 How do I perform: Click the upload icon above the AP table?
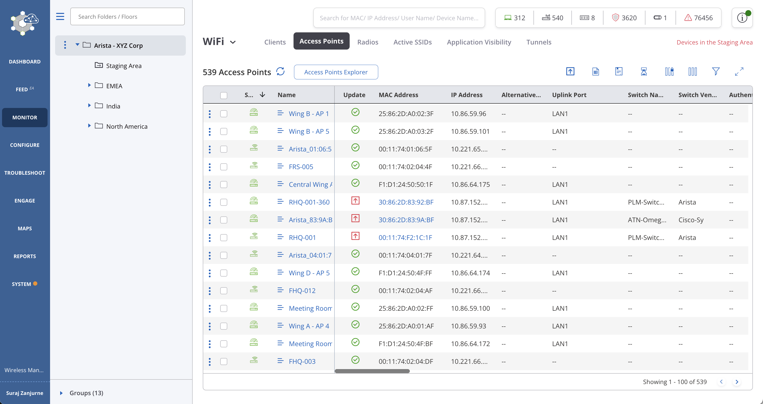[570, 71]
